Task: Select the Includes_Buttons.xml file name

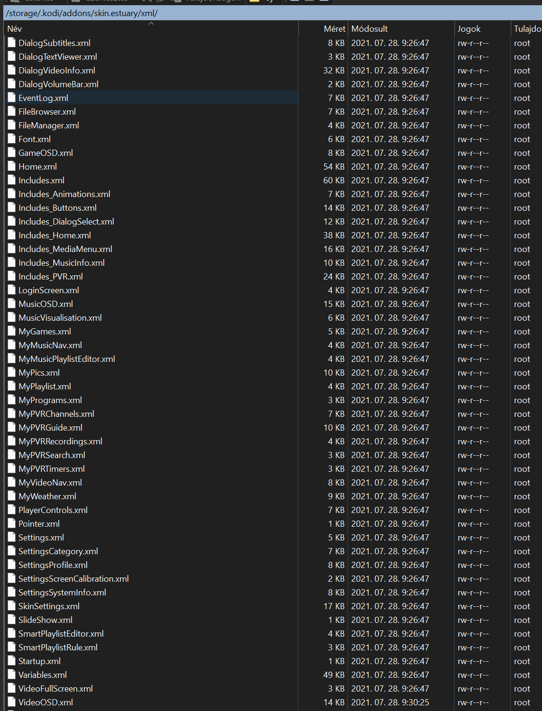Action: [x=57, y=207]
